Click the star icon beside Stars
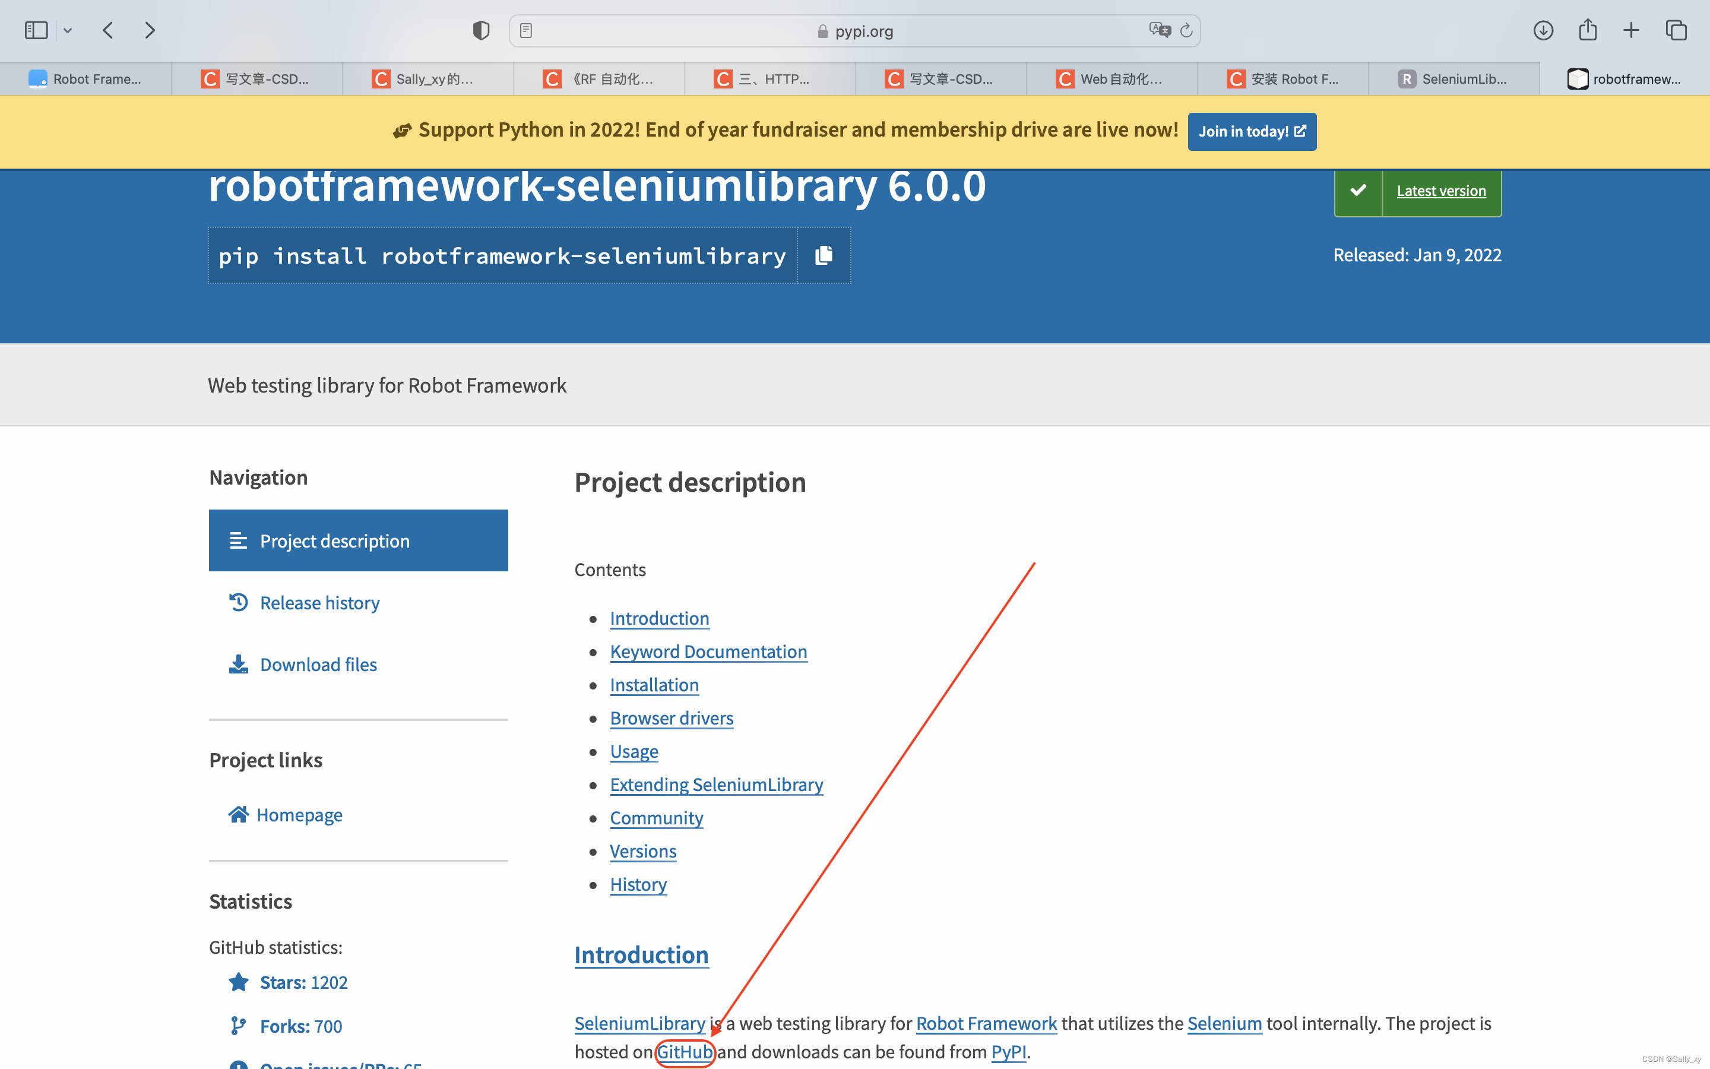Viewport: 1710px width, 1069px height. (x=238, y=982)
